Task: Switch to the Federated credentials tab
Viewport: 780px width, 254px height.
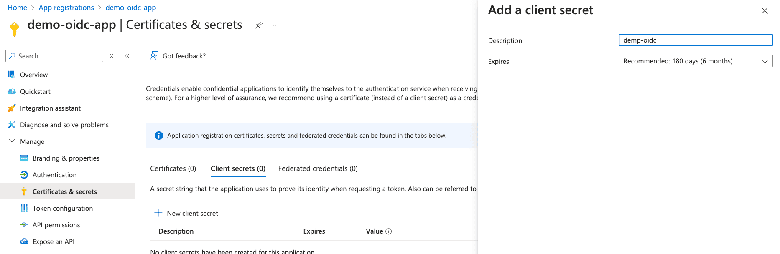Action: pyautogui.click(x=318, y=168)
